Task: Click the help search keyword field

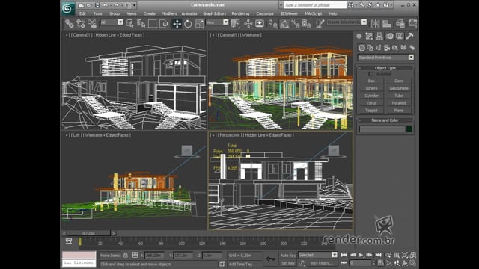Action: [315, 5]
